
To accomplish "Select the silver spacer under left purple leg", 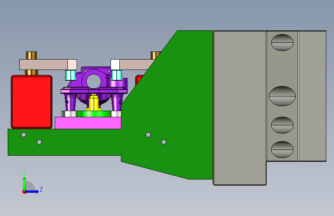I will click(70, 114).
